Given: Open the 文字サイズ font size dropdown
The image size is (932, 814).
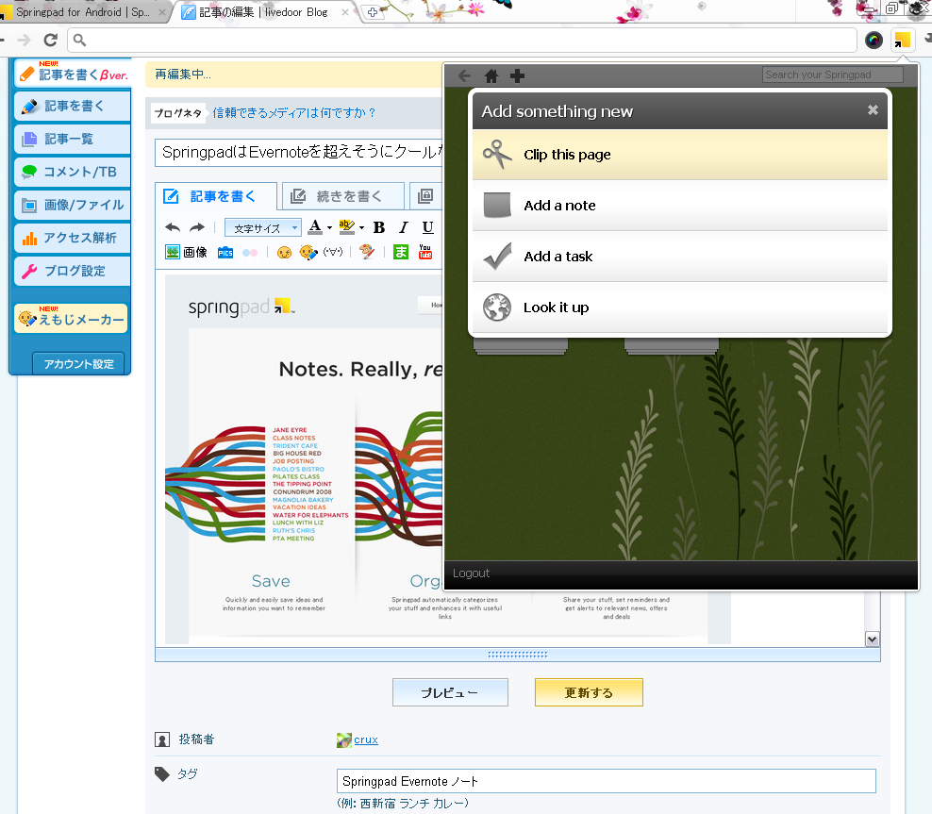Looking at the screenshot, I should [x=263, y=227].
